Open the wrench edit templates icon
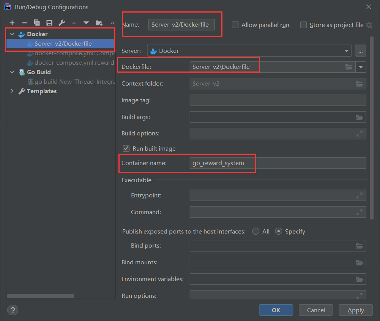The image size is (380, 321). [x=61, y=23]
